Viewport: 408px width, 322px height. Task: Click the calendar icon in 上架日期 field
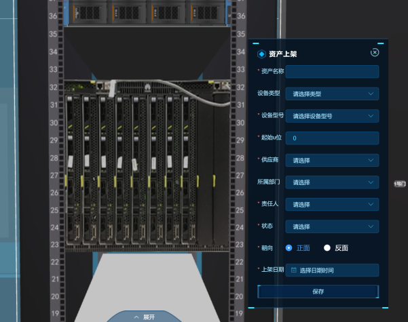tap(293, 270)
